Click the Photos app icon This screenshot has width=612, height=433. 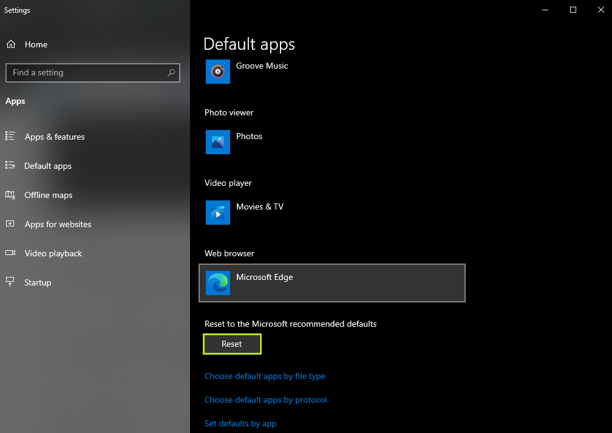(218, 142)
